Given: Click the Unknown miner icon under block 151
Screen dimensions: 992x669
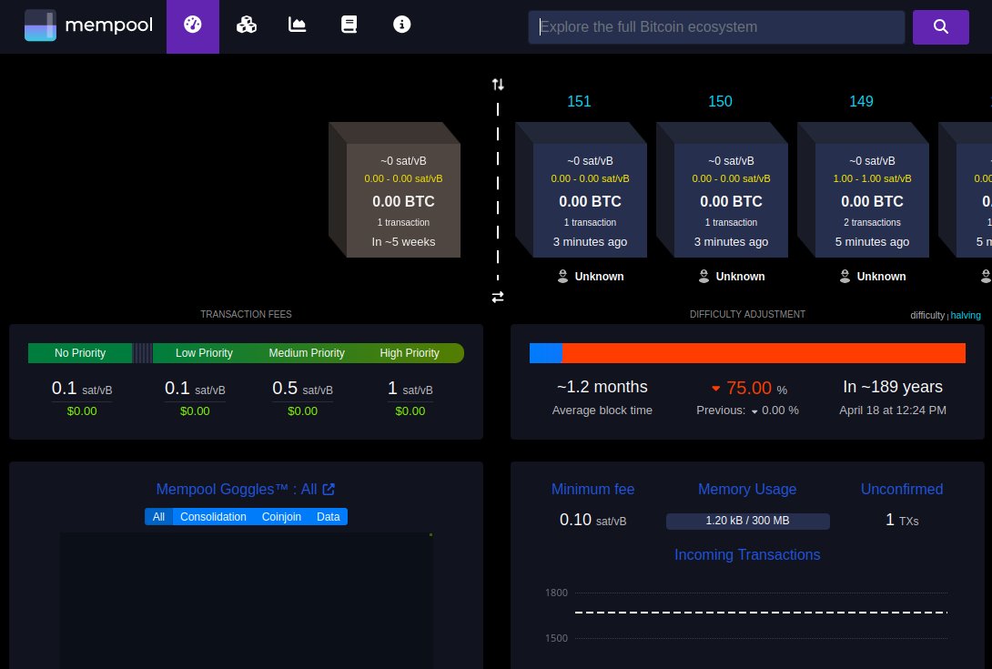Looking at the screenshot, I should (562, 276).
